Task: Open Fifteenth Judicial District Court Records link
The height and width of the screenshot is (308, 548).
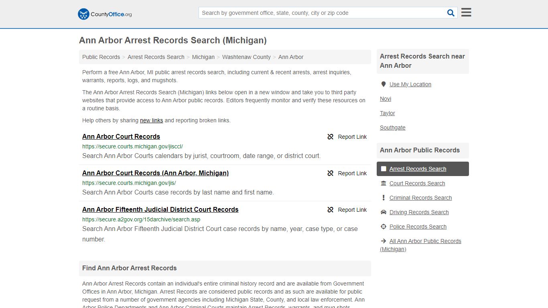Action: pyautogui.click(x=160, y=209)
